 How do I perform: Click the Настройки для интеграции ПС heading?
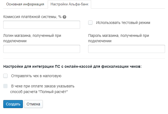[x=73, y=66]
